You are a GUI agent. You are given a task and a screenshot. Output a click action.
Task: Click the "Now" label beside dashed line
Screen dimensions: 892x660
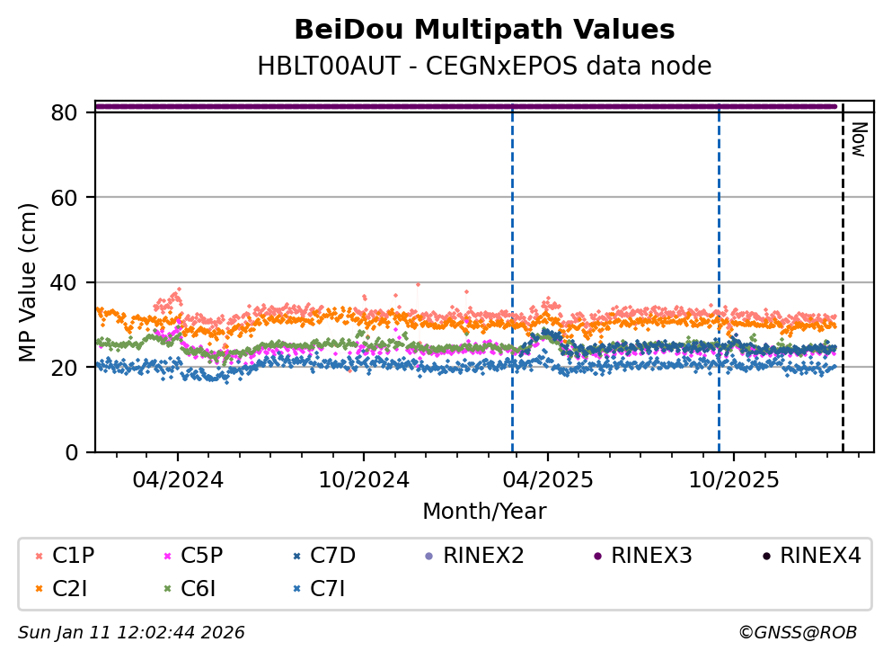[x=858, y=139]
